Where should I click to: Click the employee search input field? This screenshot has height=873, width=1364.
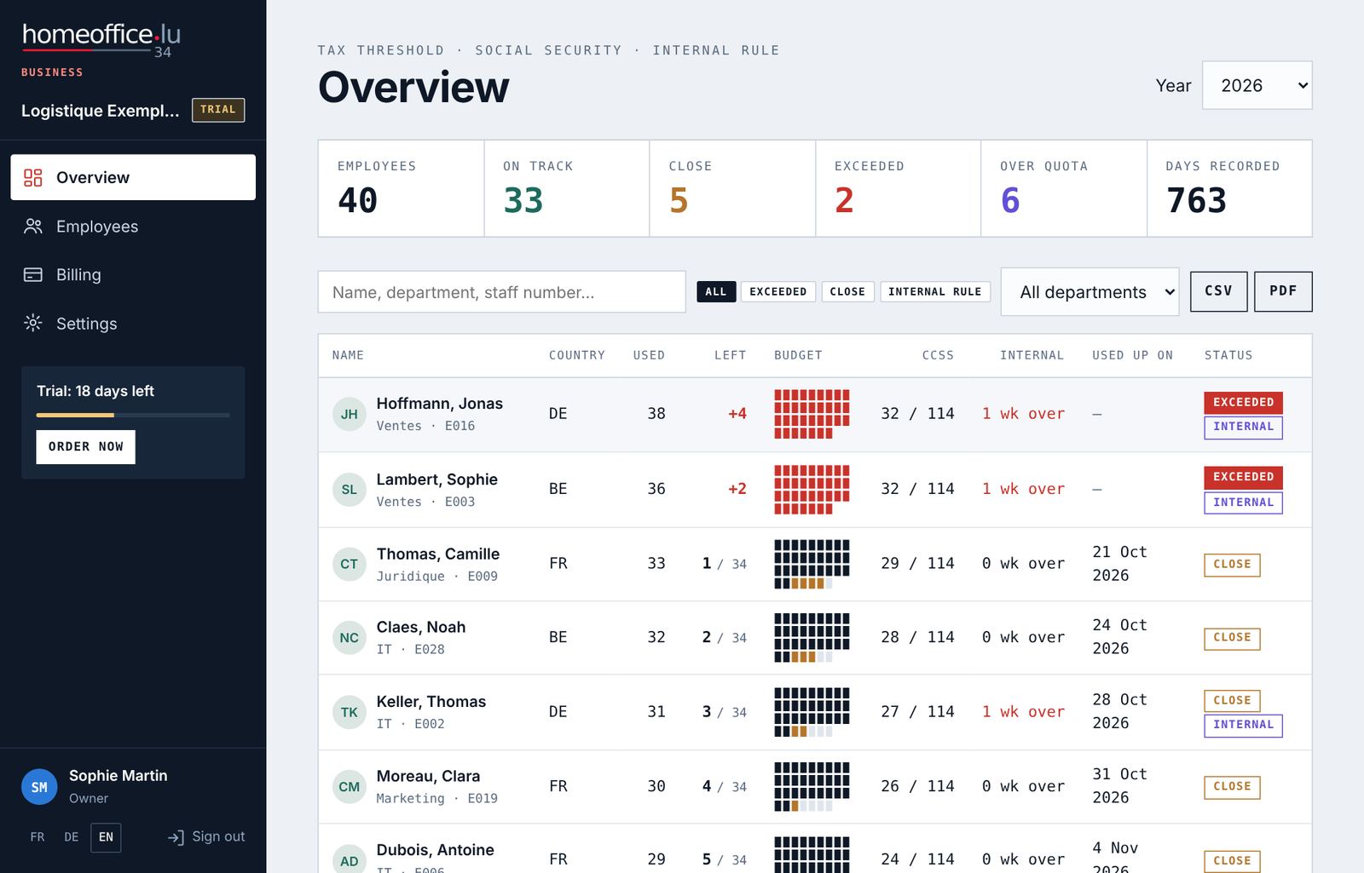tap(501, 292)
